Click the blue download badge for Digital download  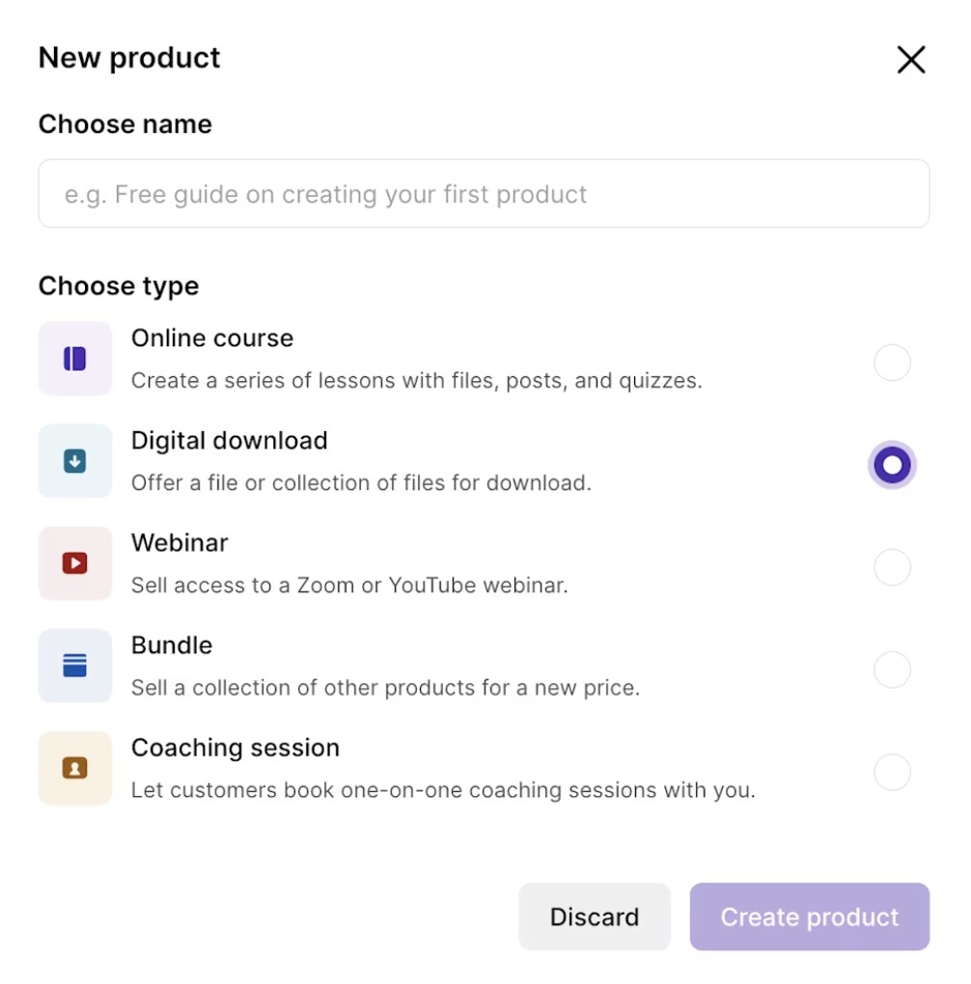pyautogui.click(x=74, y=460)
